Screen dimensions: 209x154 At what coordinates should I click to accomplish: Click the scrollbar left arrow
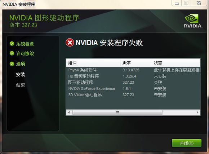tap(69, 113)
